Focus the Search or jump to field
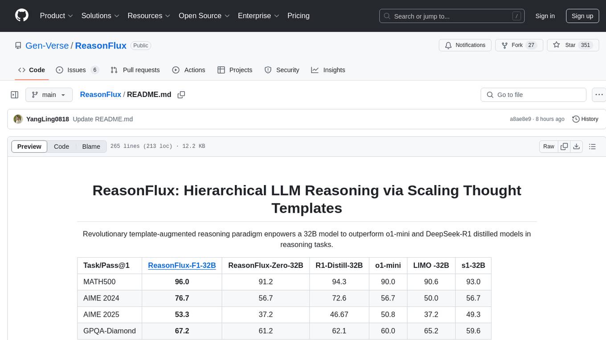 point(452,16)
